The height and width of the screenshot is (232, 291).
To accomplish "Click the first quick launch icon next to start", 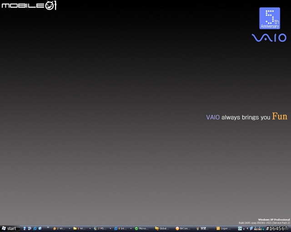I will click(x=24, y=228).
